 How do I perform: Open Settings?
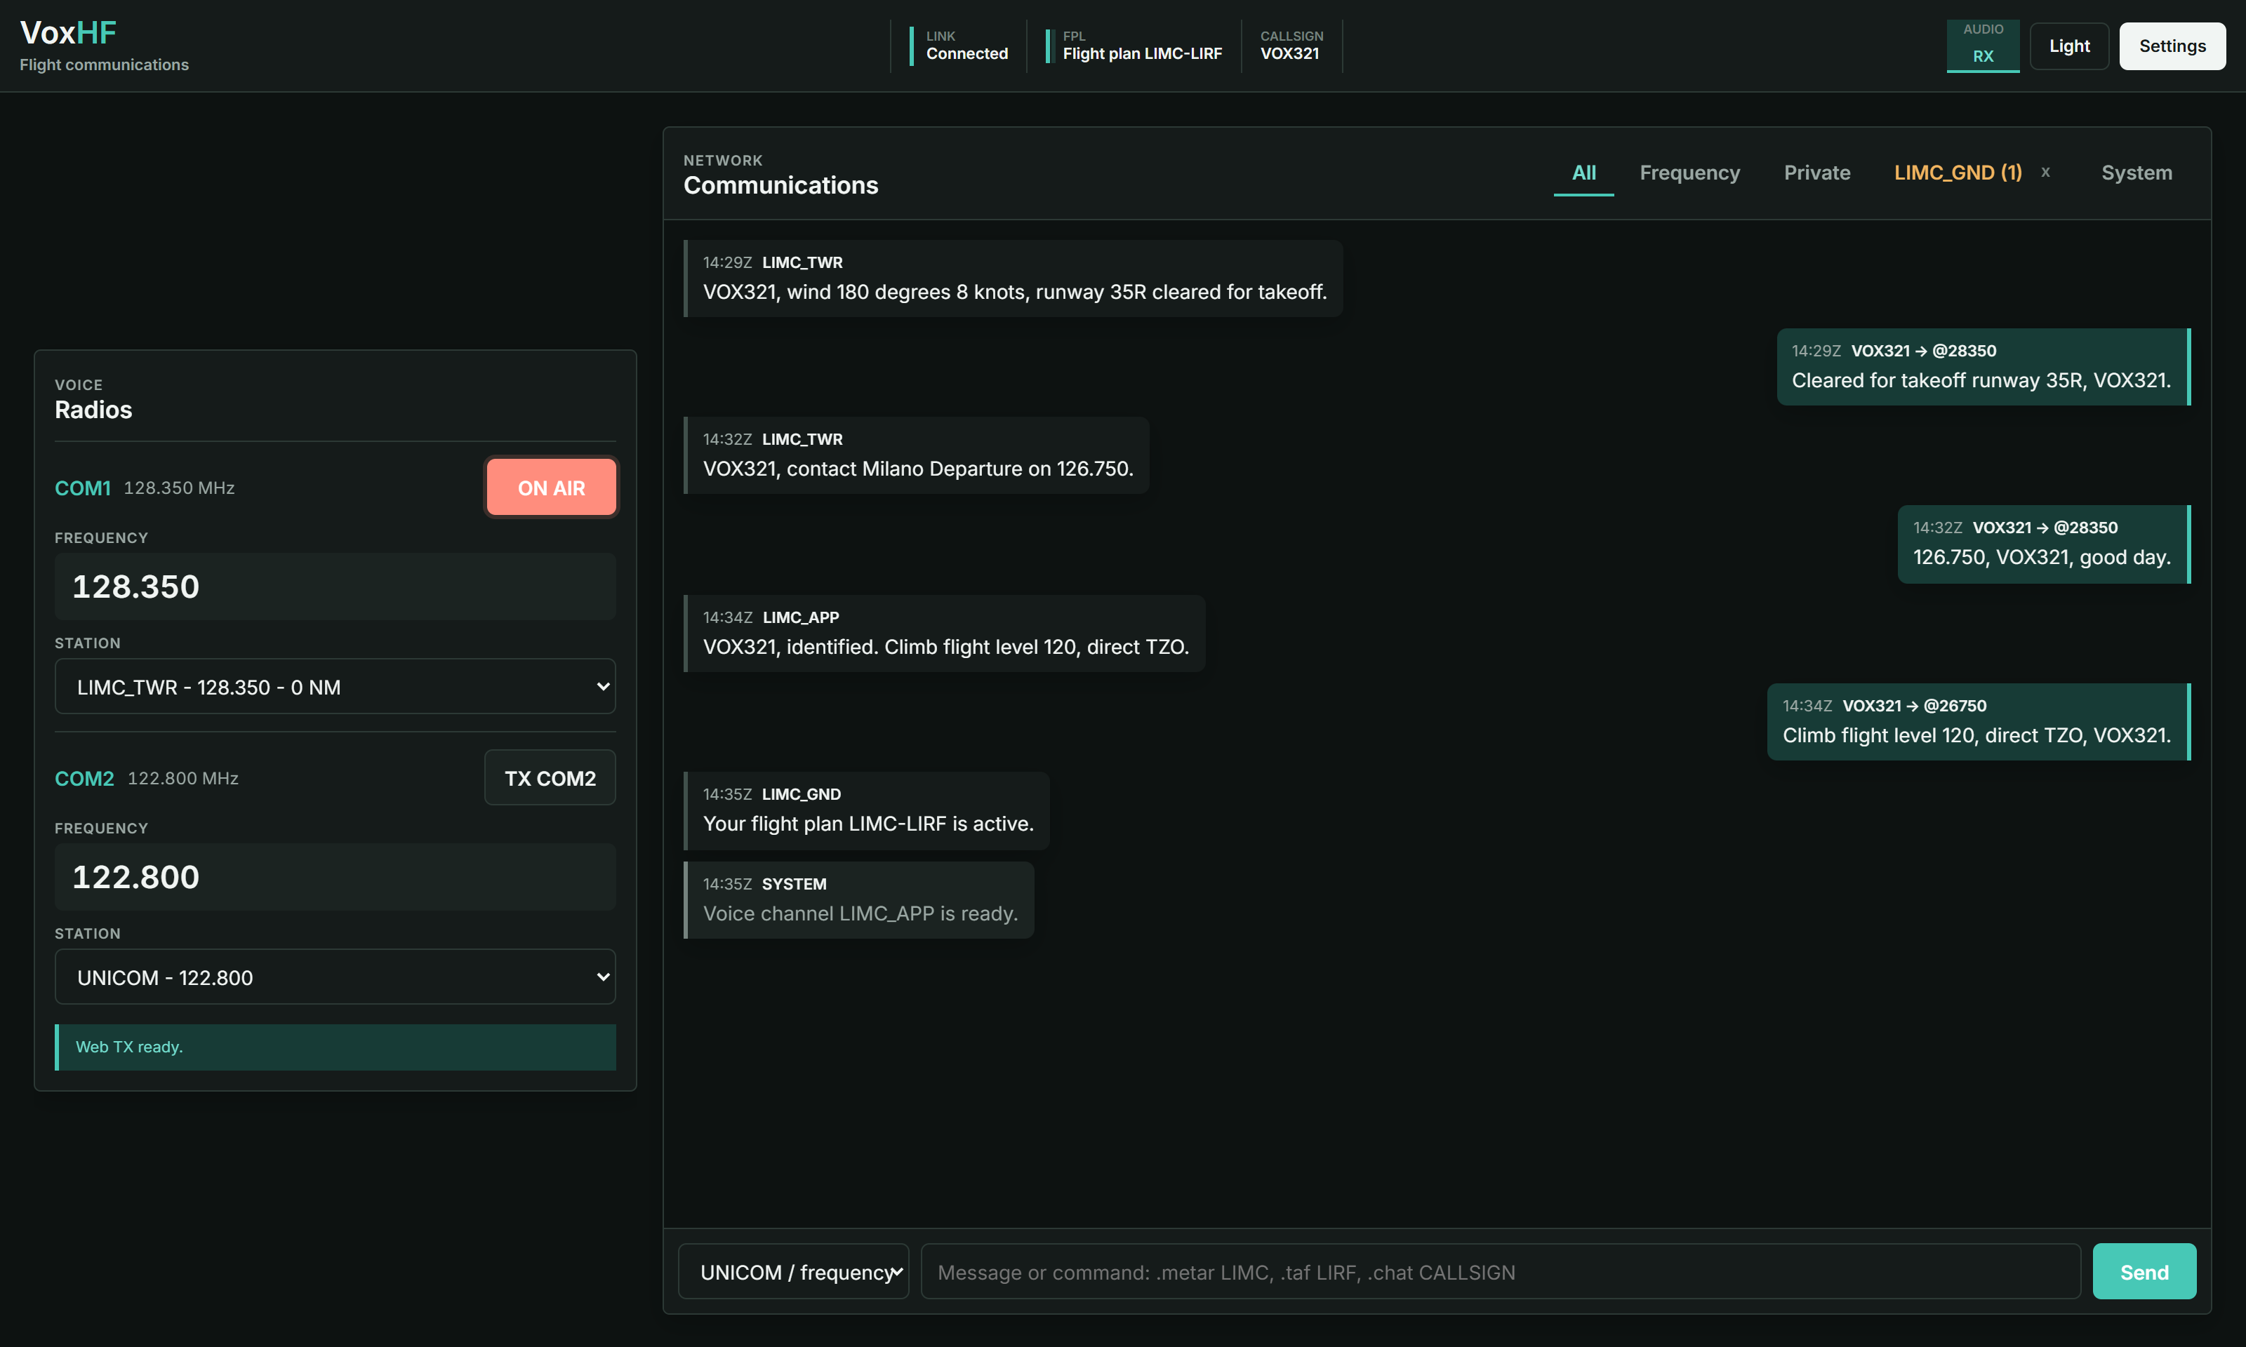coord(2172,46)
